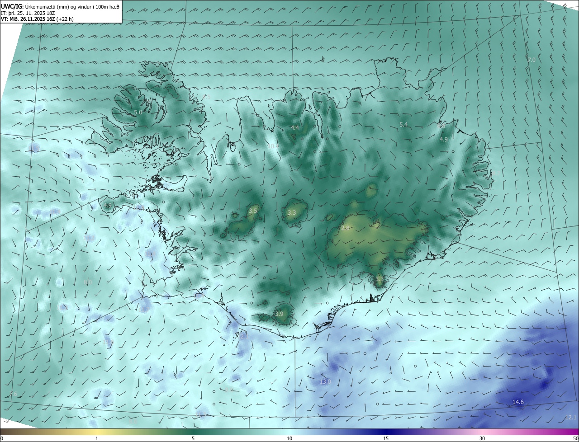
Task: Click the 7.6 value at the southwest edge
Action: click(x=13, y=394)
